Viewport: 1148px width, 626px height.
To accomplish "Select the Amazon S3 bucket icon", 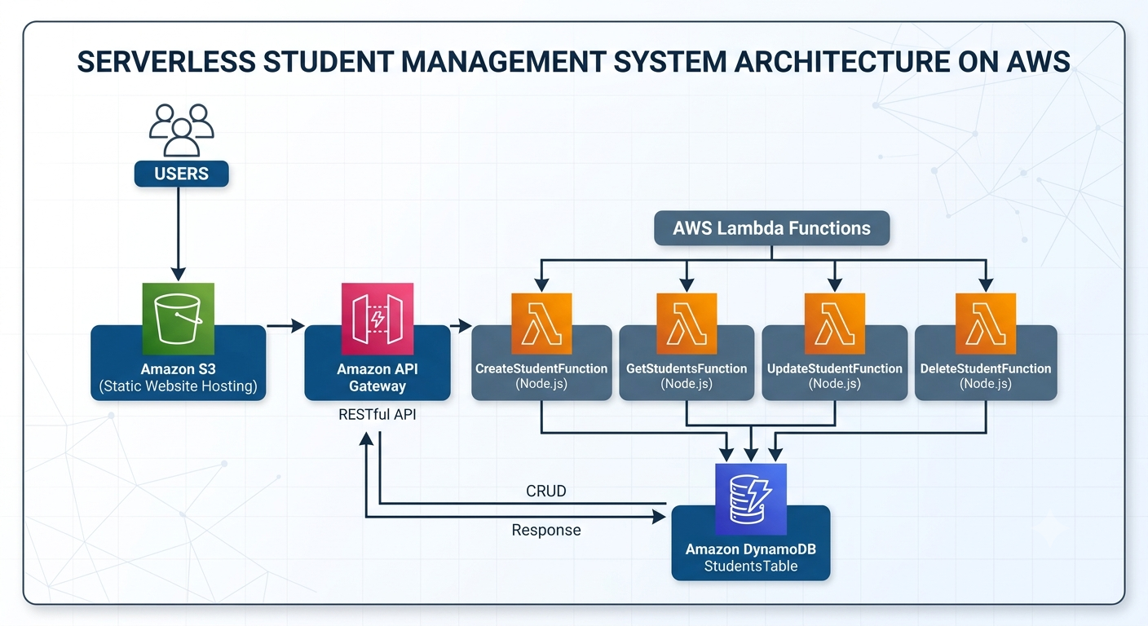I will point(179,319).
